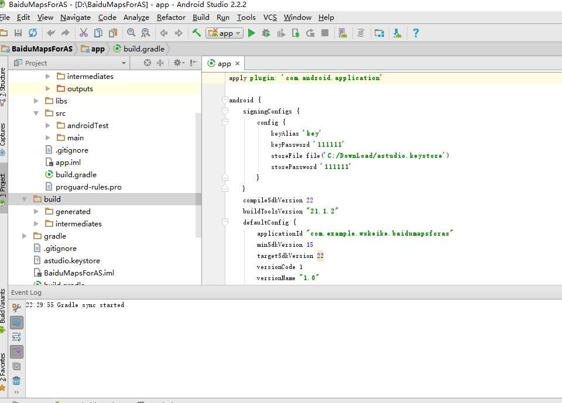Close the app editor tab
562x403 pixels.
237,64
